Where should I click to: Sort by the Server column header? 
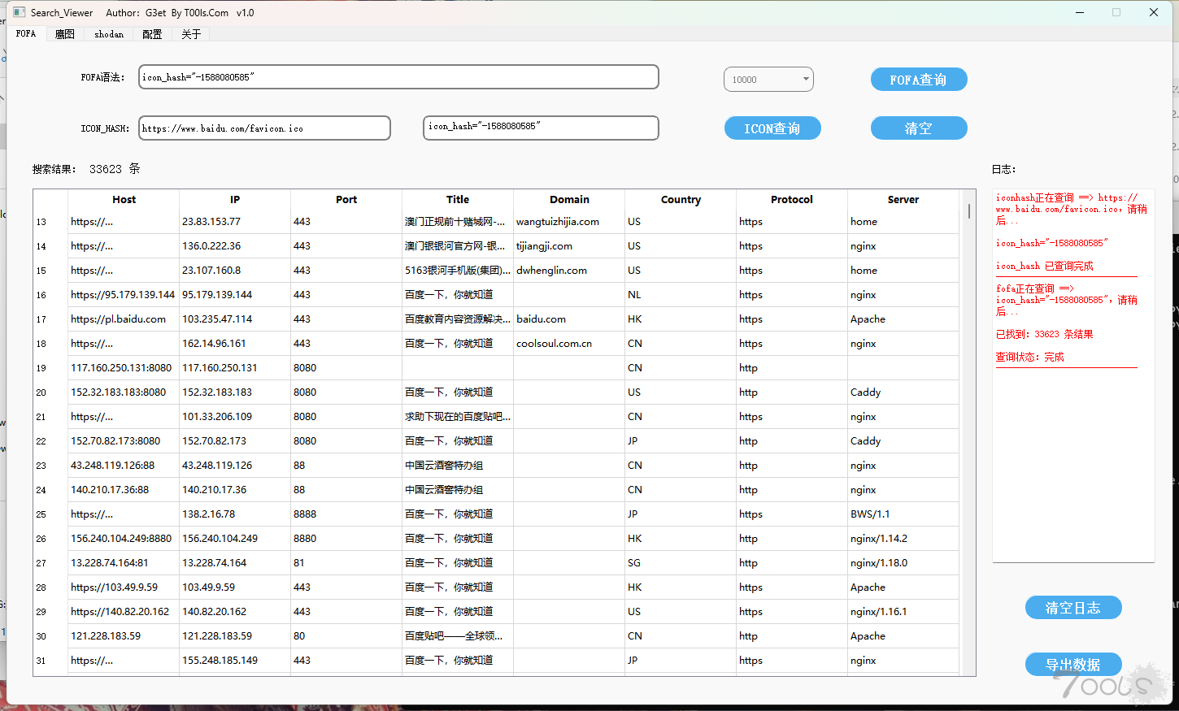(x=903, y=200)
